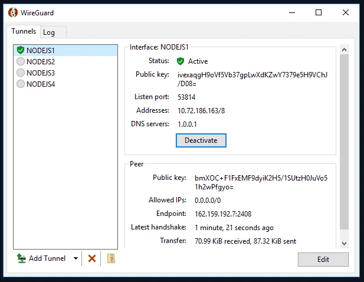Viewport: 364px width, 282px height.
Task: Switch to the Log tab
Action: pos(53,32)
